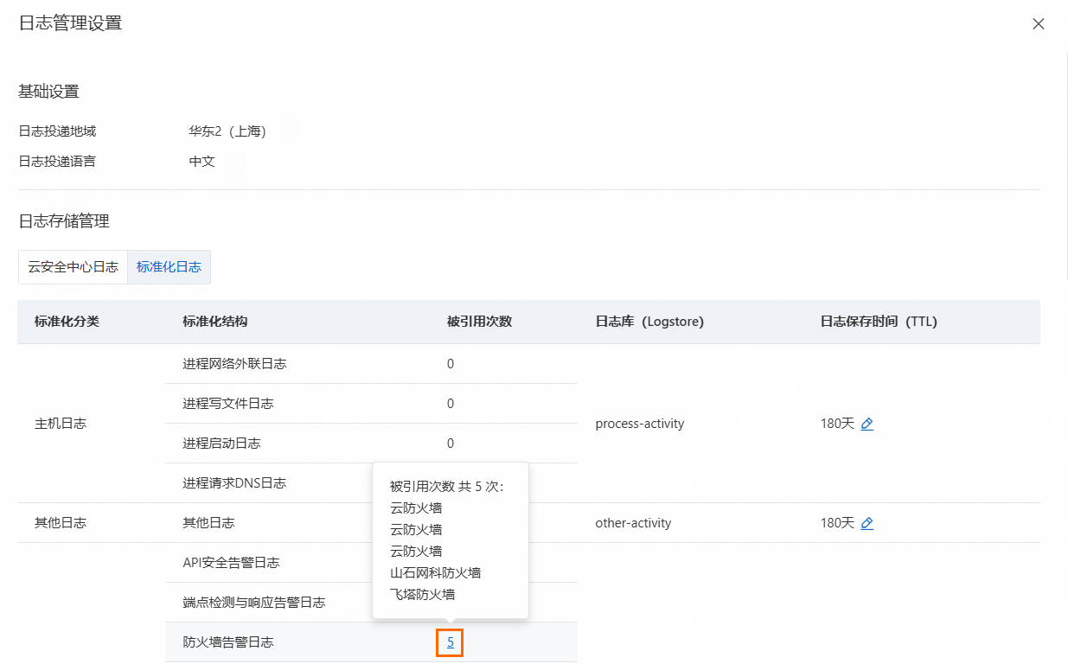Click the 基础设置 section heading

(x=49, y=92)
